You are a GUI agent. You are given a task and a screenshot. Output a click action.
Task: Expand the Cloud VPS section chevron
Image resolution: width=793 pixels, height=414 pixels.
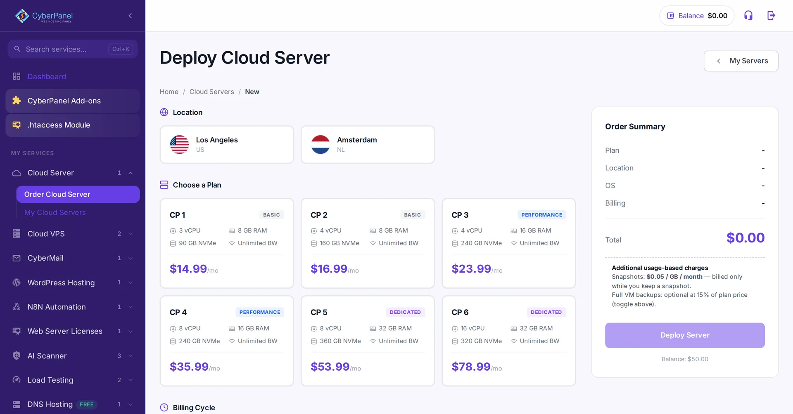(x=131, y=234)
